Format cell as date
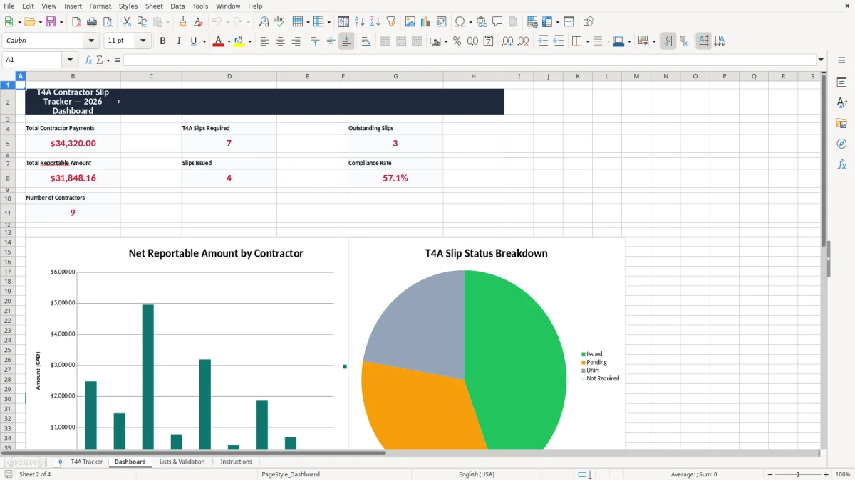The width and height of the screenshot is (855, 480). coord(488,41)
